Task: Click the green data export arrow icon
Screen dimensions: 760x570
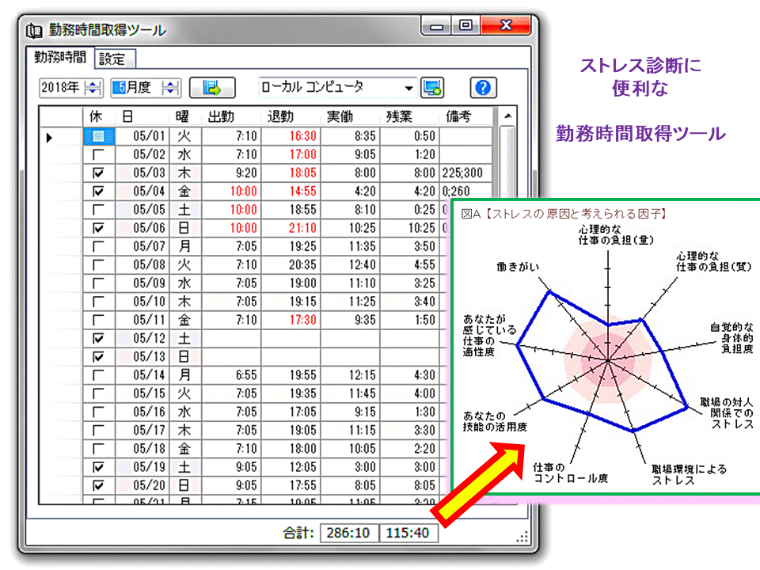Action: click(x=211, y=87)
